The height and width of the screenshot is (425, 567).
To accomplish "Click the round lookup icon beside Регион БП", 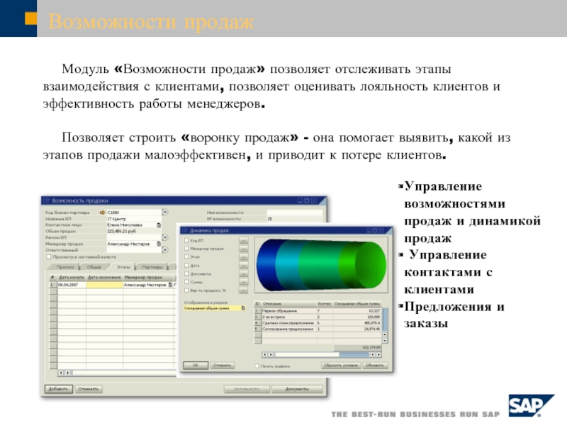I will 165,237.
